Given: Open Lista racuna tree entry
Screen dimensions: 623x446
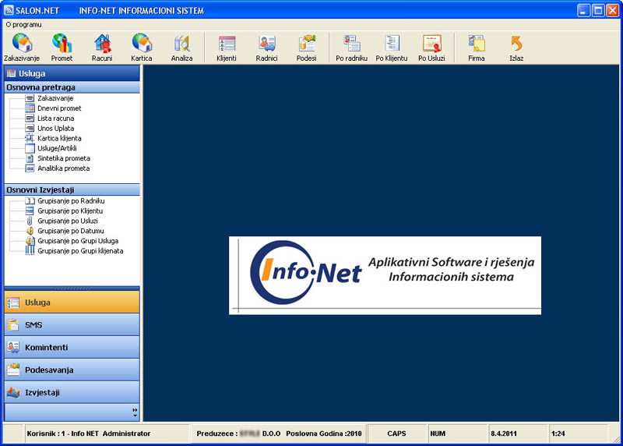Looking at the screenshot, I should tap(55, 119).
